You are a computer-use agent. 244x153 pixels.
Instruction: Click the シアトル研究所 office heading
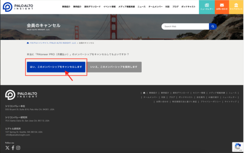coord(13,129)
